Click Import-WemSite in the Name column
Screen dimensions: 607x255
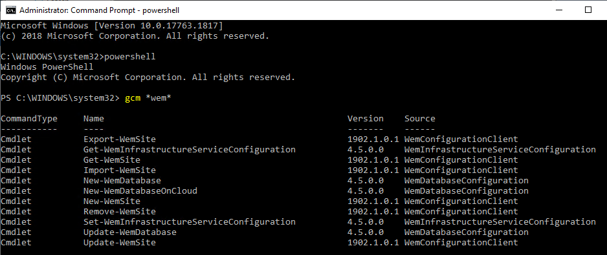[x=120, y=170]
